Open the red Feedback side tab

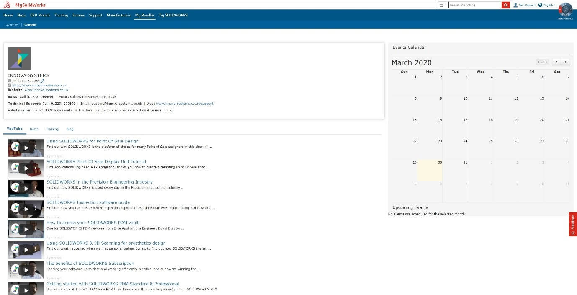[x=573, y=224]
